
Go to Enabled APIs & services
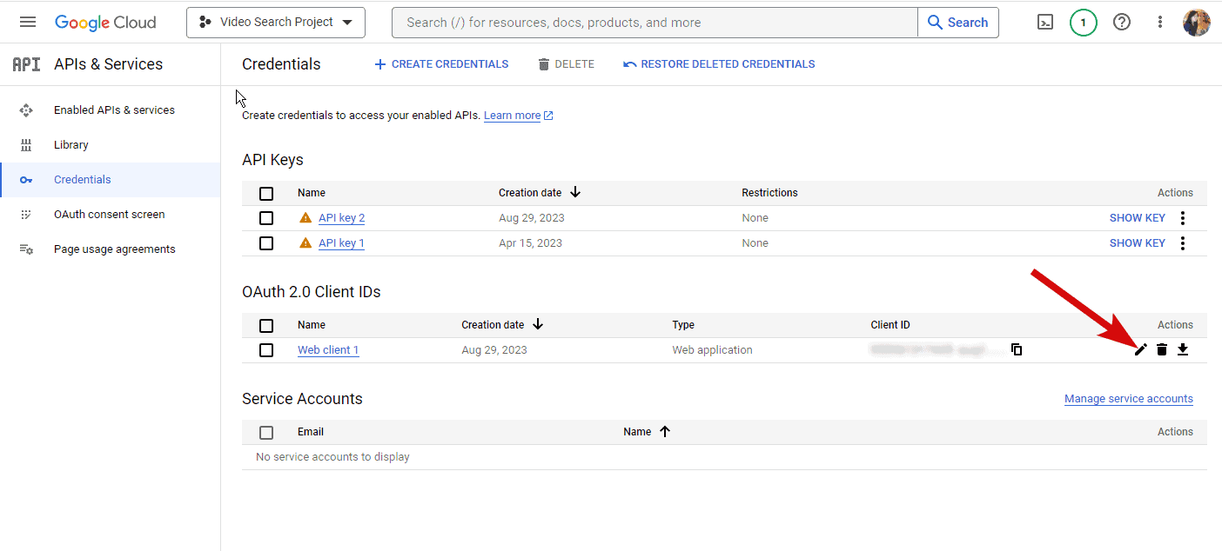coord(114,110)
